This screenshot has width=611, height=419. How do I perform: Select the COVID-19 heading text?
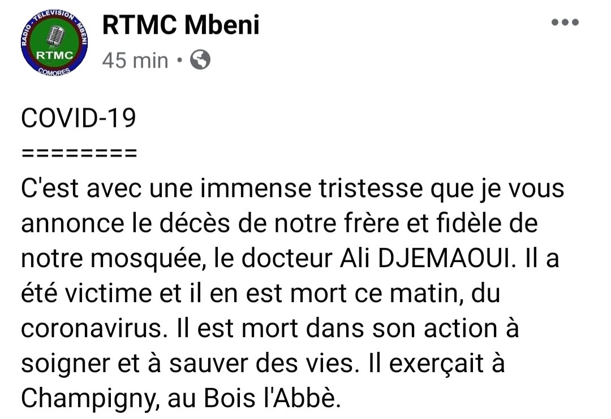tap(78, 120)
